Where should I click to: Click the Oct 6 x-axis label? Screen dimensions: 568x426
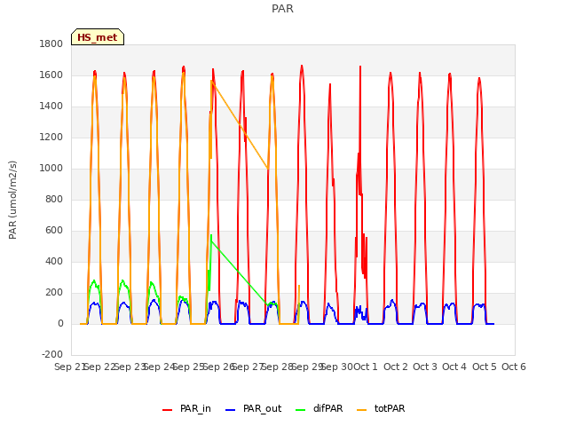[514, 367]
